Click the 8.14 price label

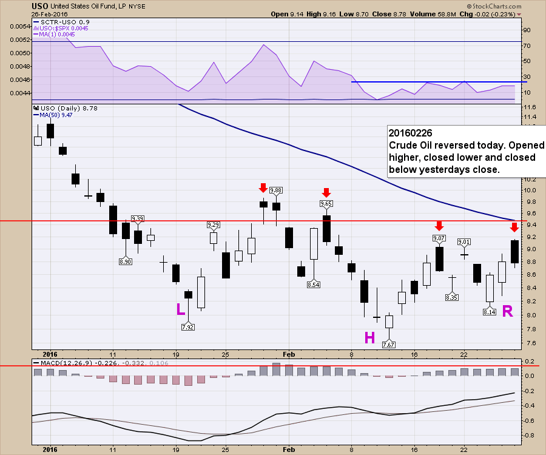coord(489,312)
